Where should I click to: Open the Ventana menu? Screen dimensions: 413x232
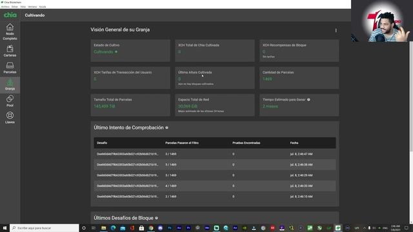tap(32, 6)
